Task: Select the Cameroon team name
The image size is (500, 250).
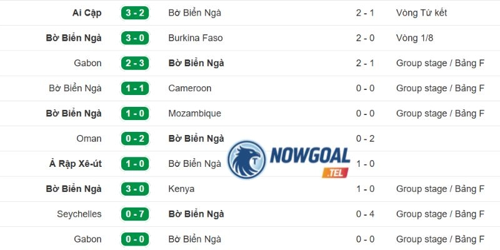Action: (190, 88)
